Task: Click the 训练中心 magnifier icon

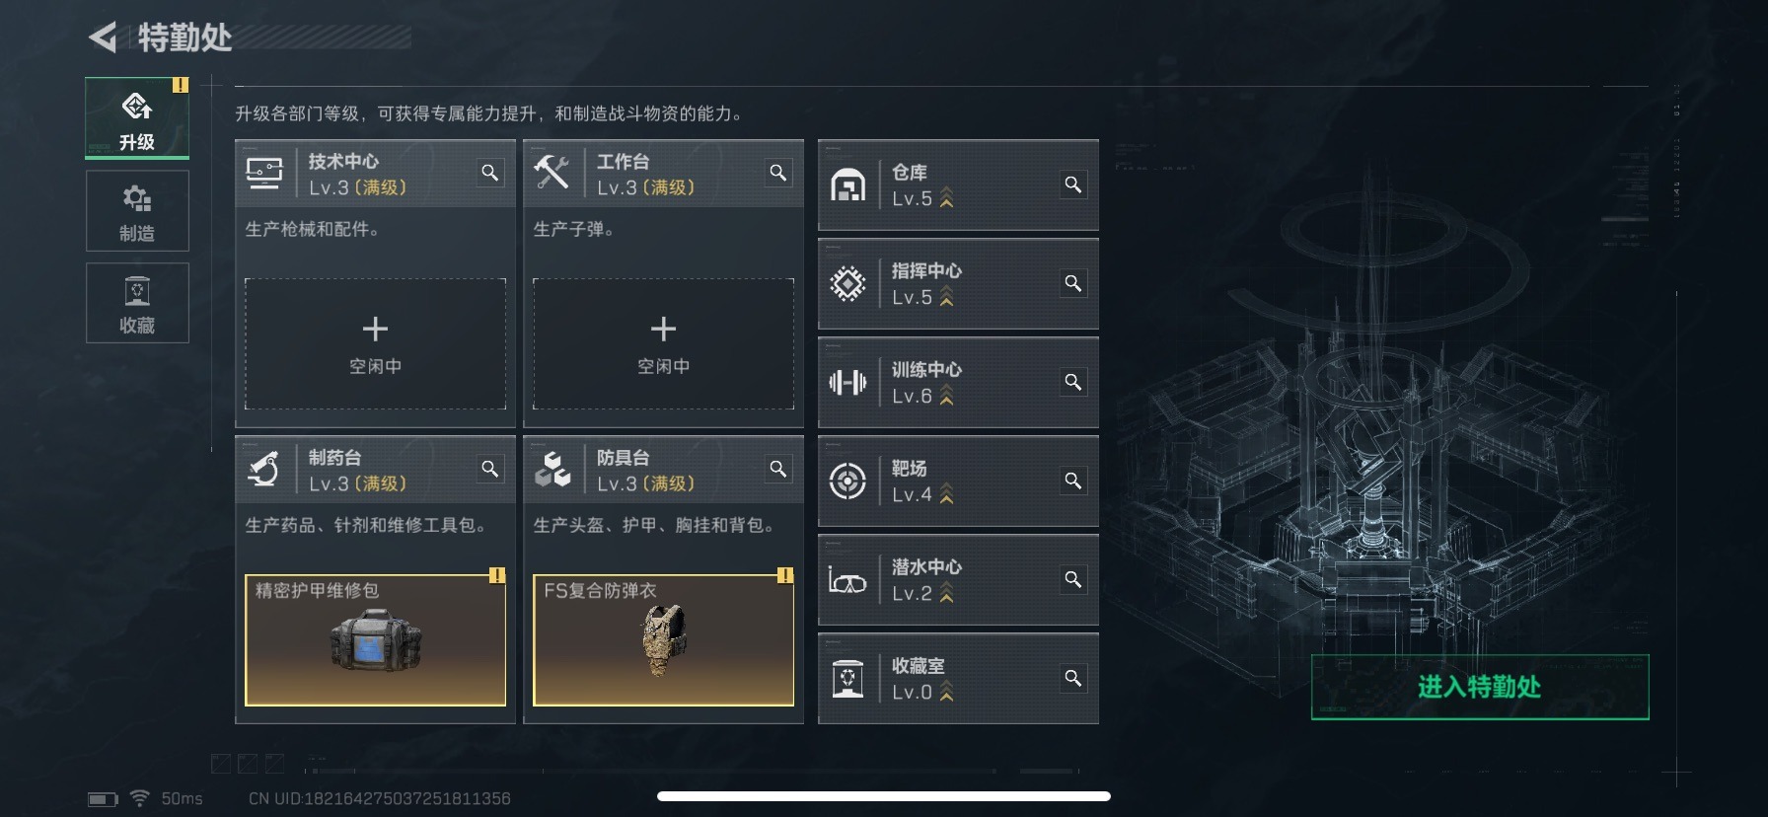Action: tap(1072, 382)
